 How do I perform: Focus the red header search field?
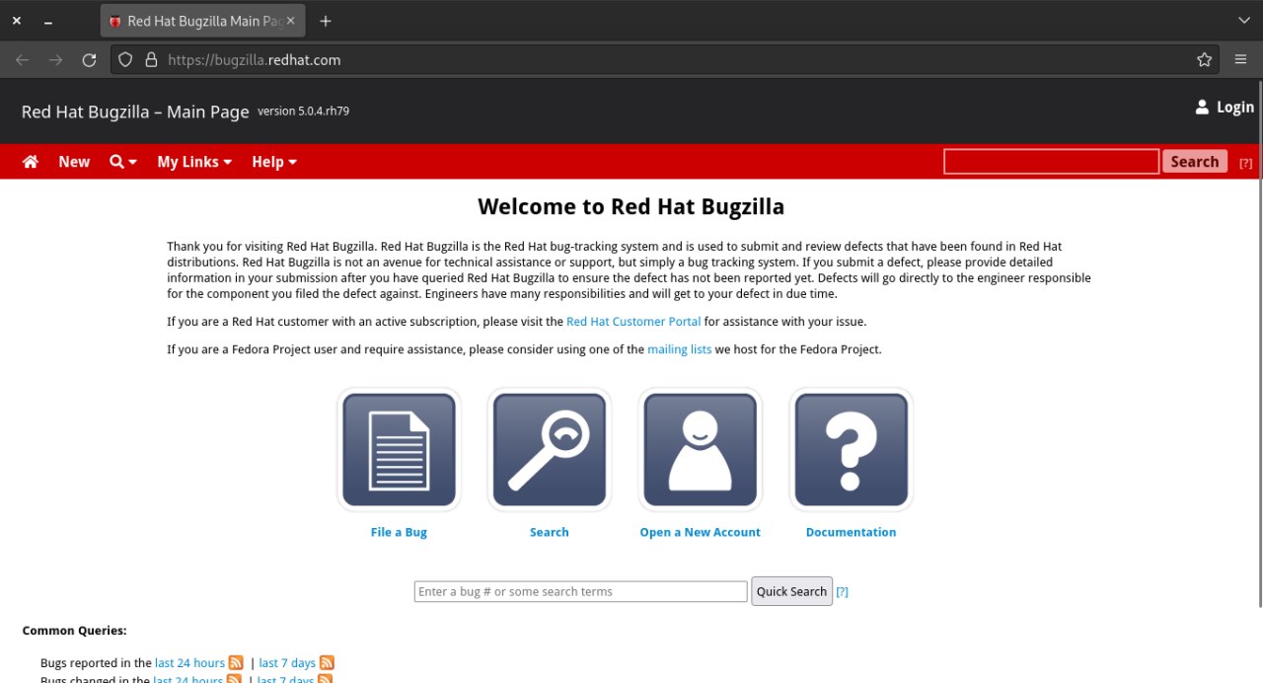pos(1051,162)
